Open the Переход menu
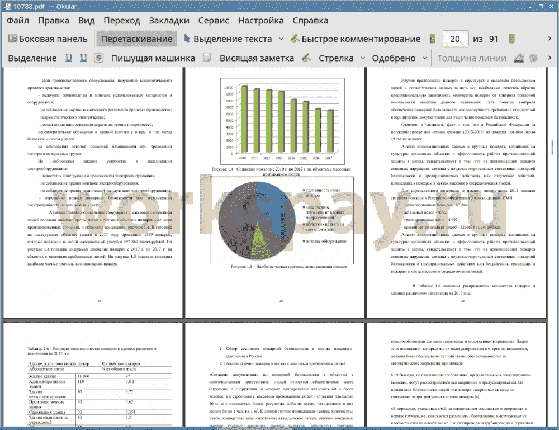The image size is (559, 430). (121, 21)
